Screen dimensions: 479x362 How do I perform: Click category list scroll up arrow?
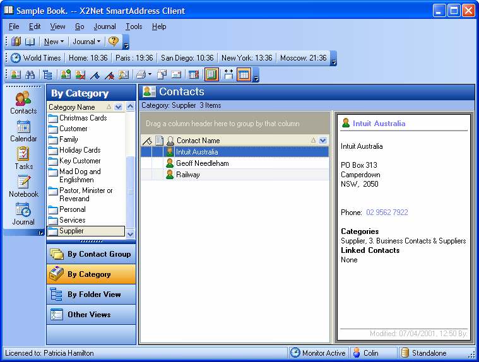tap(131, 107)
